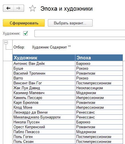Image resolution: width=125 pixels, height=144 pixels.
Task: Open the Выбрать вариант... dialog
Action: tap(70, 23)
